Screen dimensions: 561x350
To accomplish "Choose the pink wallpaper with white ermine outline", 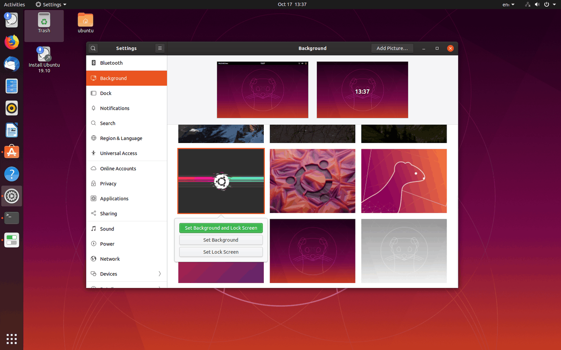I will tap(404, 181).
